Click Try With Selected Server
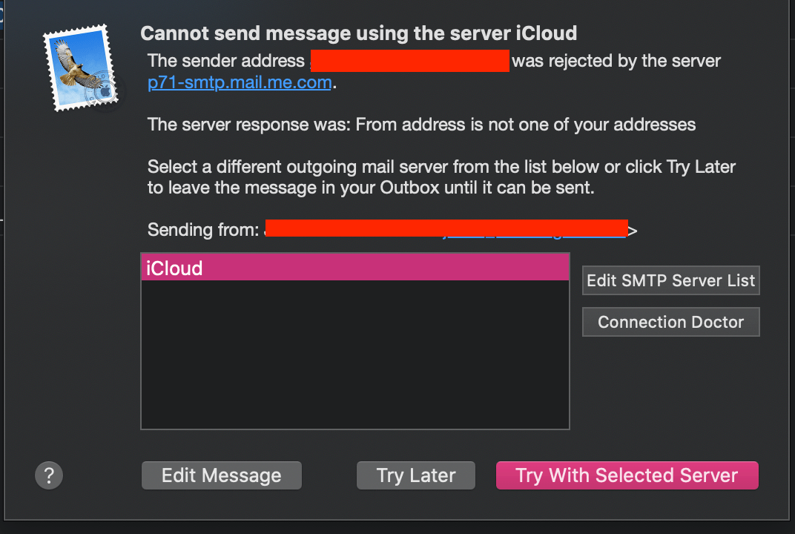 point(627,475)
